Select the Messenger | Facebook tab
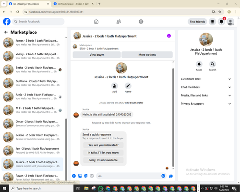Viewport: 240px width, 192px height. pos(29,4)
